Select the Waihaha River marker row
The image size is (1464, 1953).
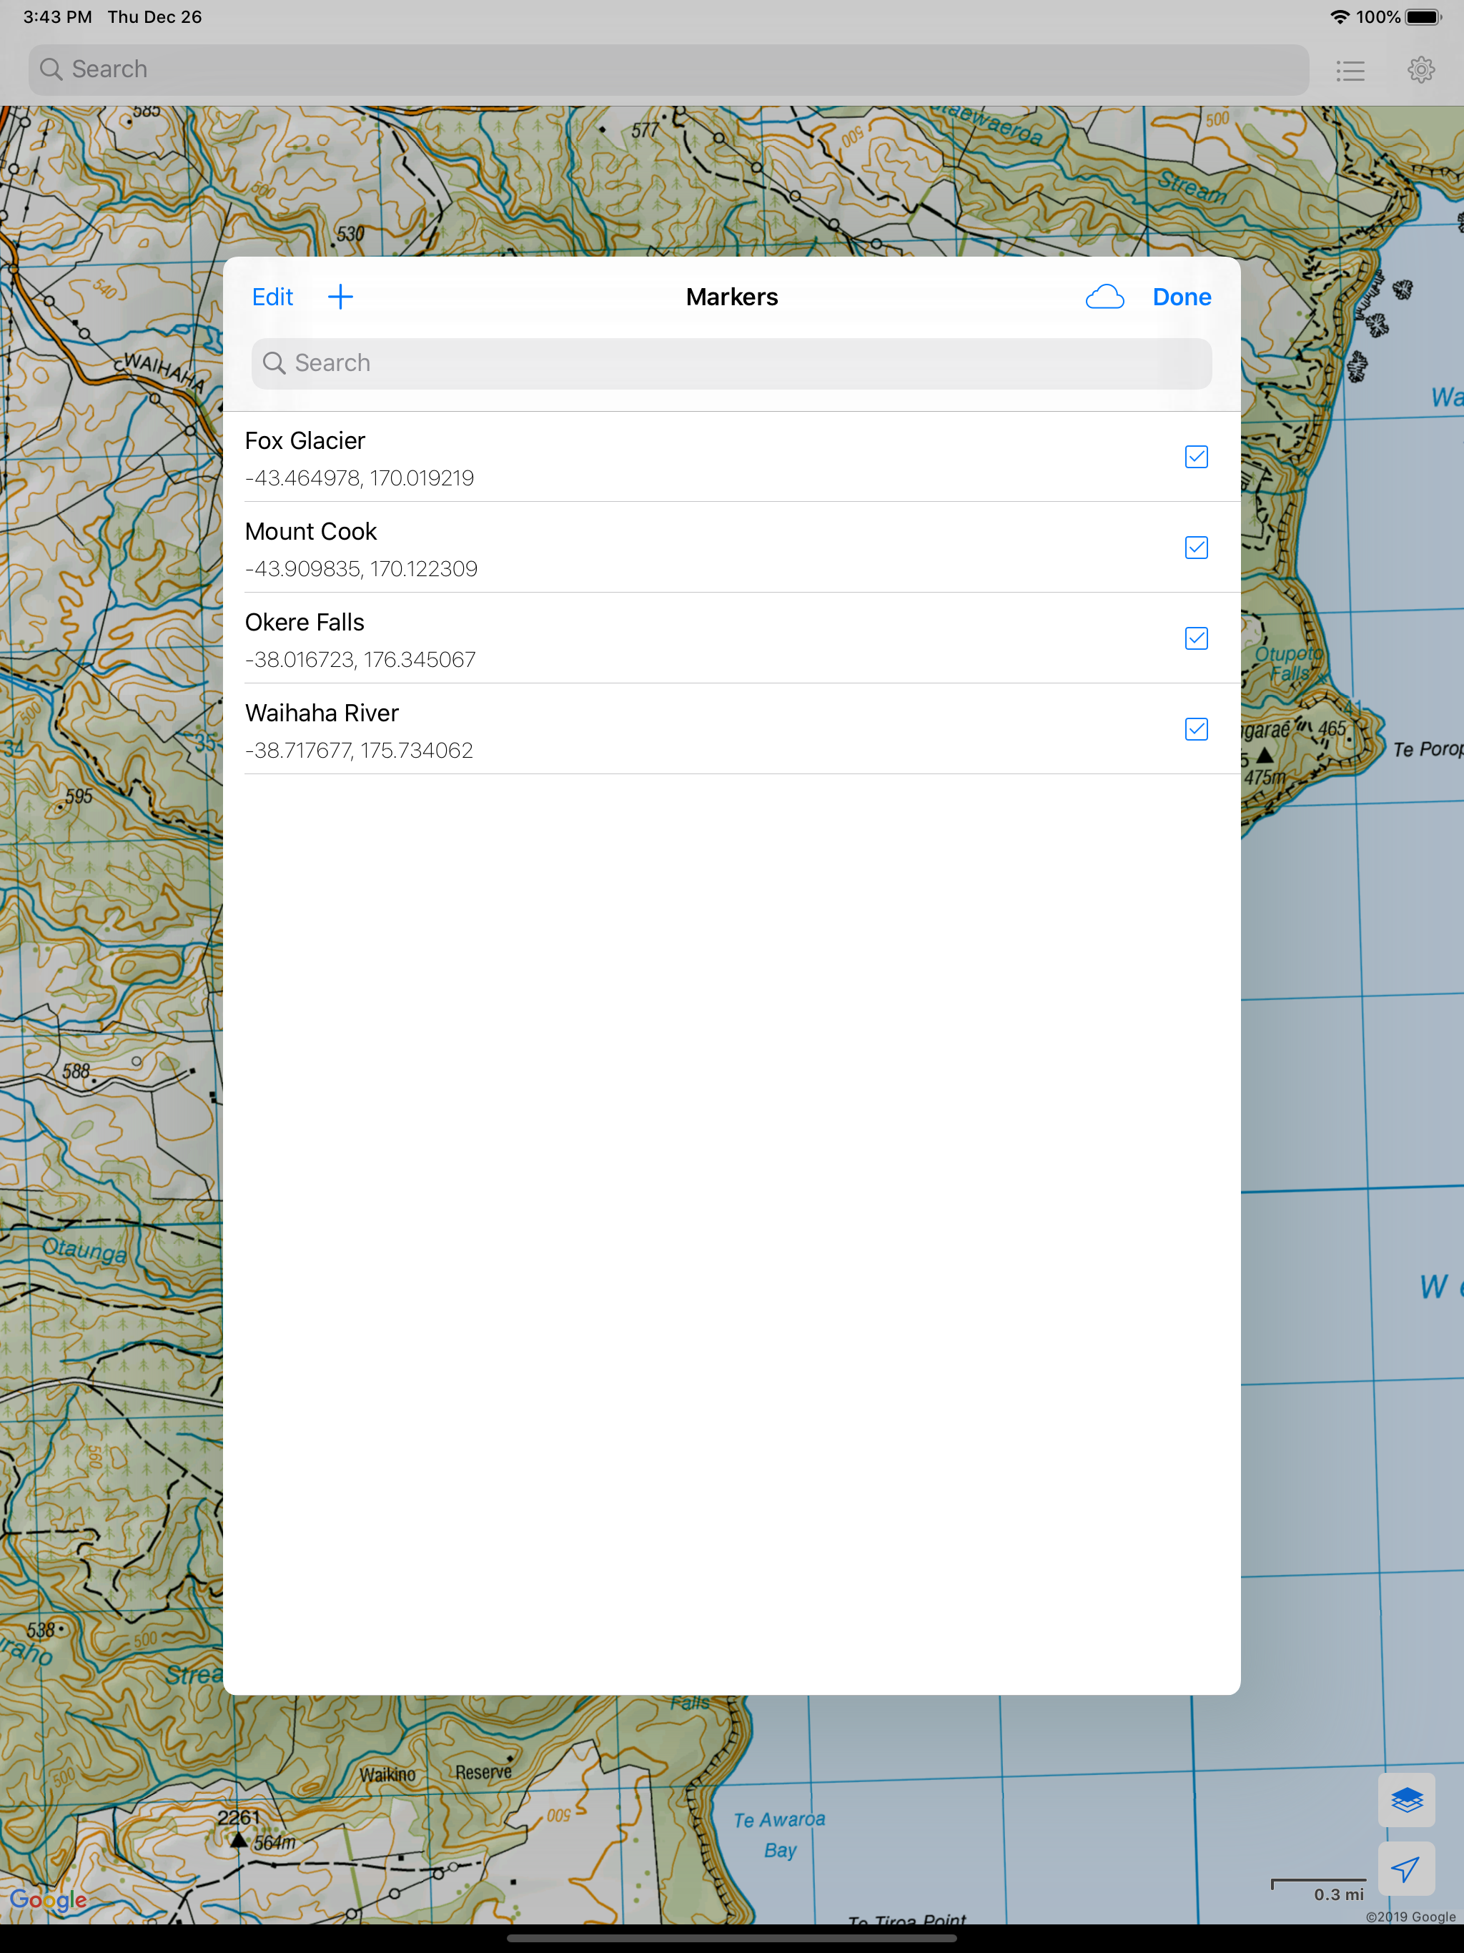tap(731, 729)
